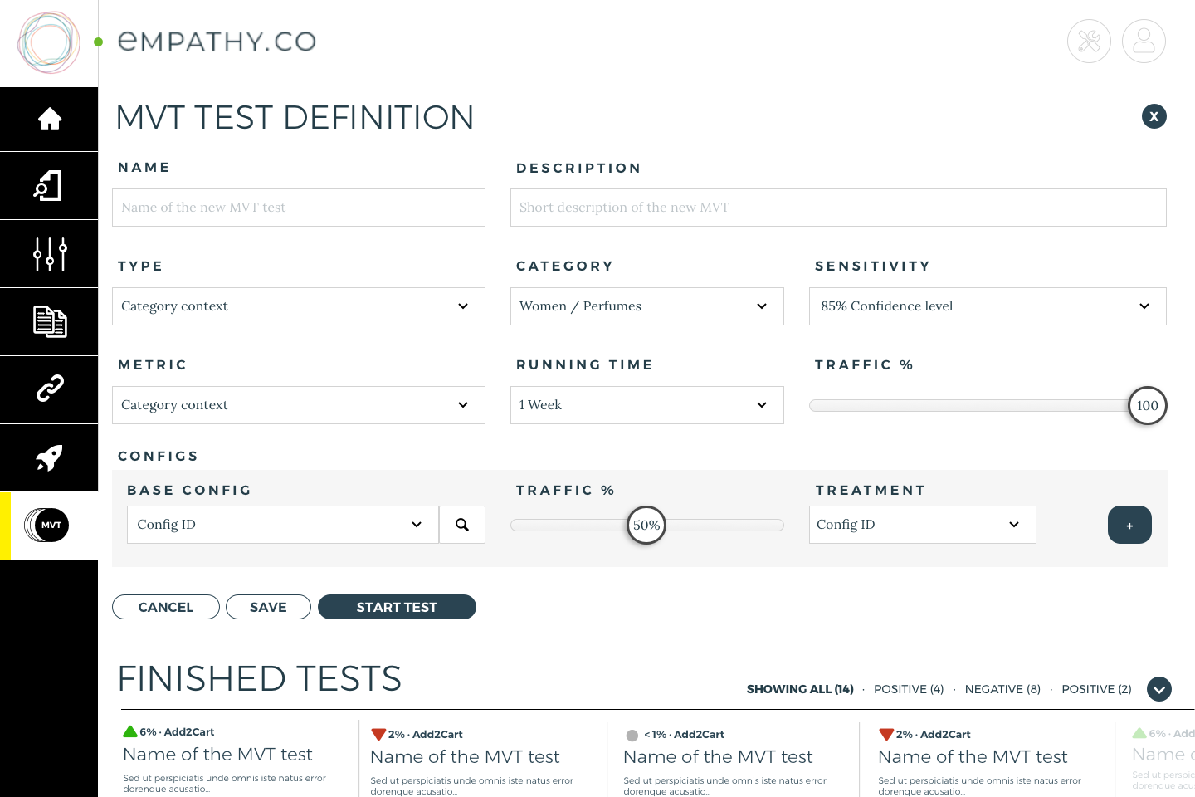Expand the Type dropdown
1195x797 pixels.
click(298, 306)
